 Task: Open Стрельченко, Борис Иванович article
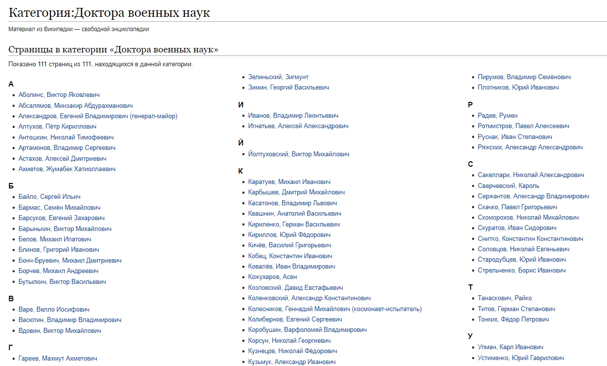click(x=521, y=271)
